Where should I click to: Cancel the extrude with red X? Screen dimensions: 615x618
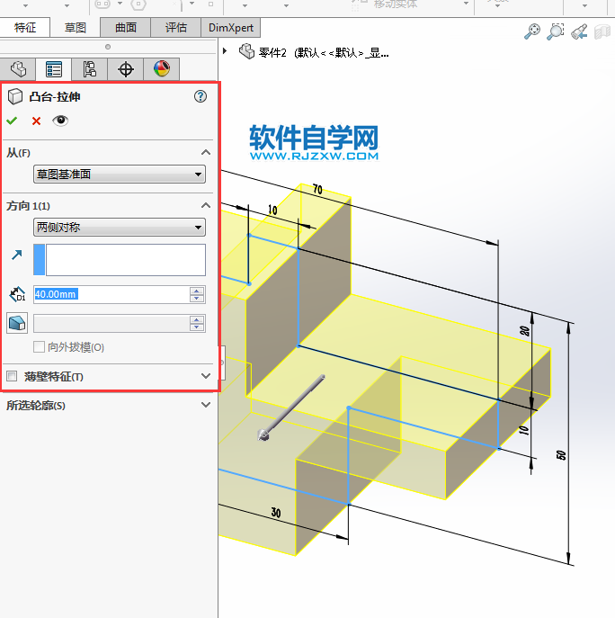pyautogui.click(x=36, y=121)
